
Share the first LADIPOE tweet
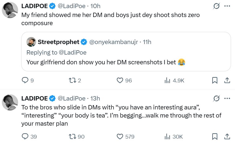[227, 80]
